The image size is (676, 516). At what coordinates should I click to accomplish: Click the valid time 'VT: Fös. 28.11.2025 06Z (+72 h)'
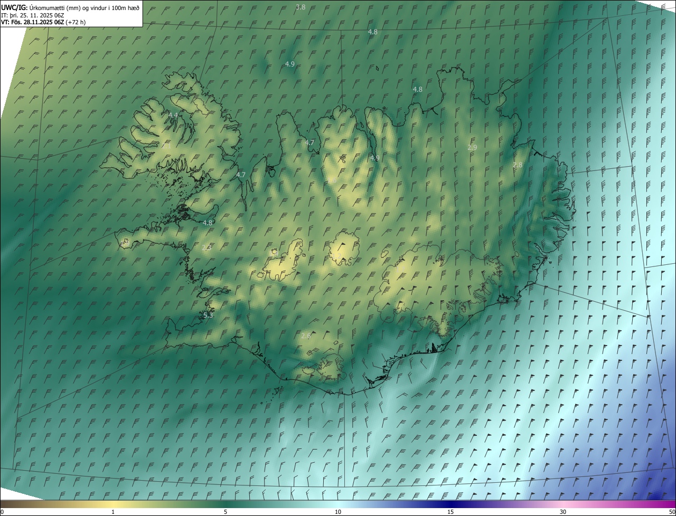pos(44,22)
